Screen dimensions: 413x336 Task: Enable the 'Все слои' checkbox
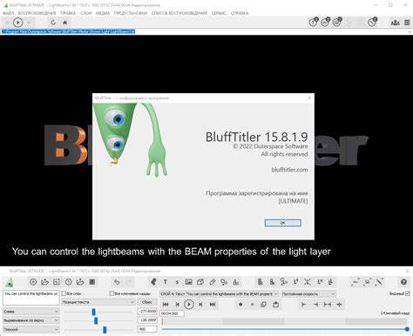coord(64,293)
